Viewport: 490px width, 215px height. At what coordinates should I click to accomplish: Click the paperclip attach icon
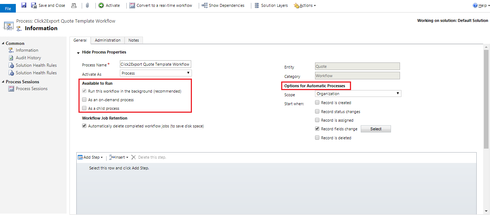(x=87, y=5)
